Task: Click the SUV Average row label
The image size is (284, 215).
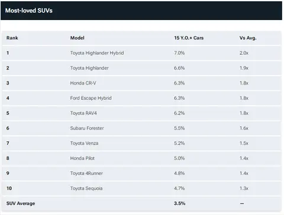Action: pyautogui.click(x=21, y=203)
